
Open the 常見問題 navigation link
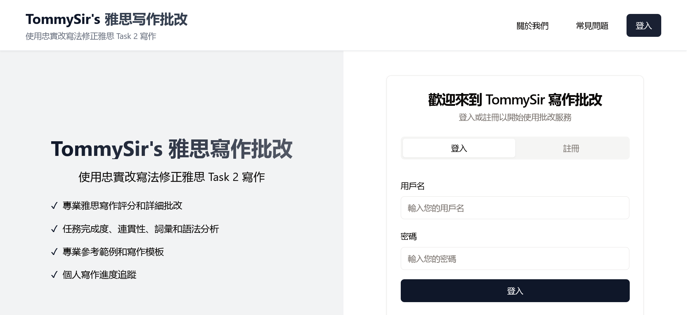[592, 26]
